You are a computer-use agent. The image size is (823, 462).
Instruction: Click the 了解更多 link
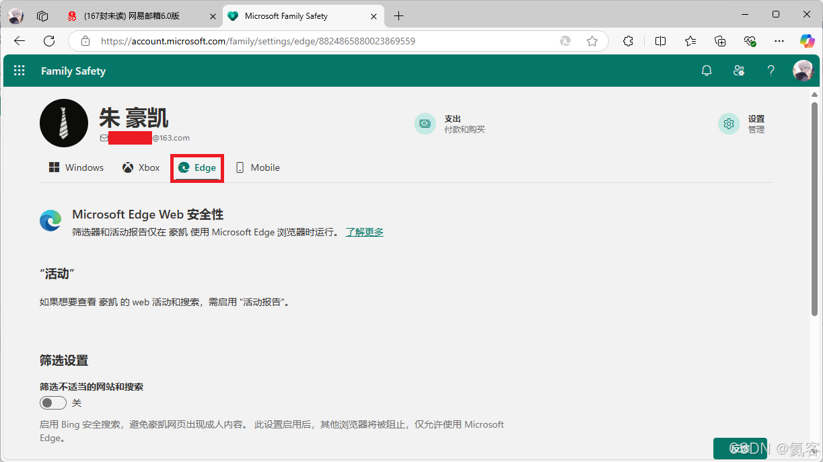tap(365, 232)
